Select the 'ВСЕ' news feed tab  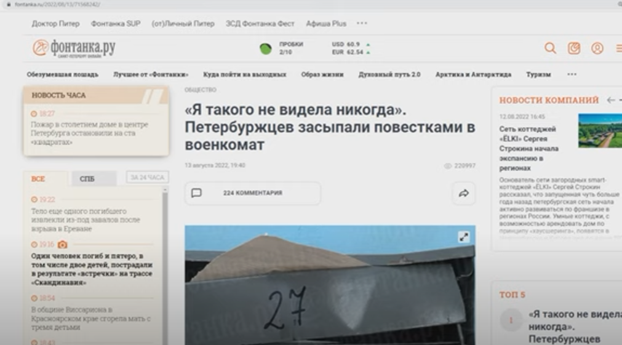coord(38,179)
